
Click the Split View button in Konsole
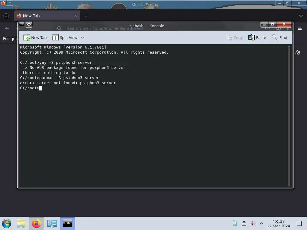[65, 37]
